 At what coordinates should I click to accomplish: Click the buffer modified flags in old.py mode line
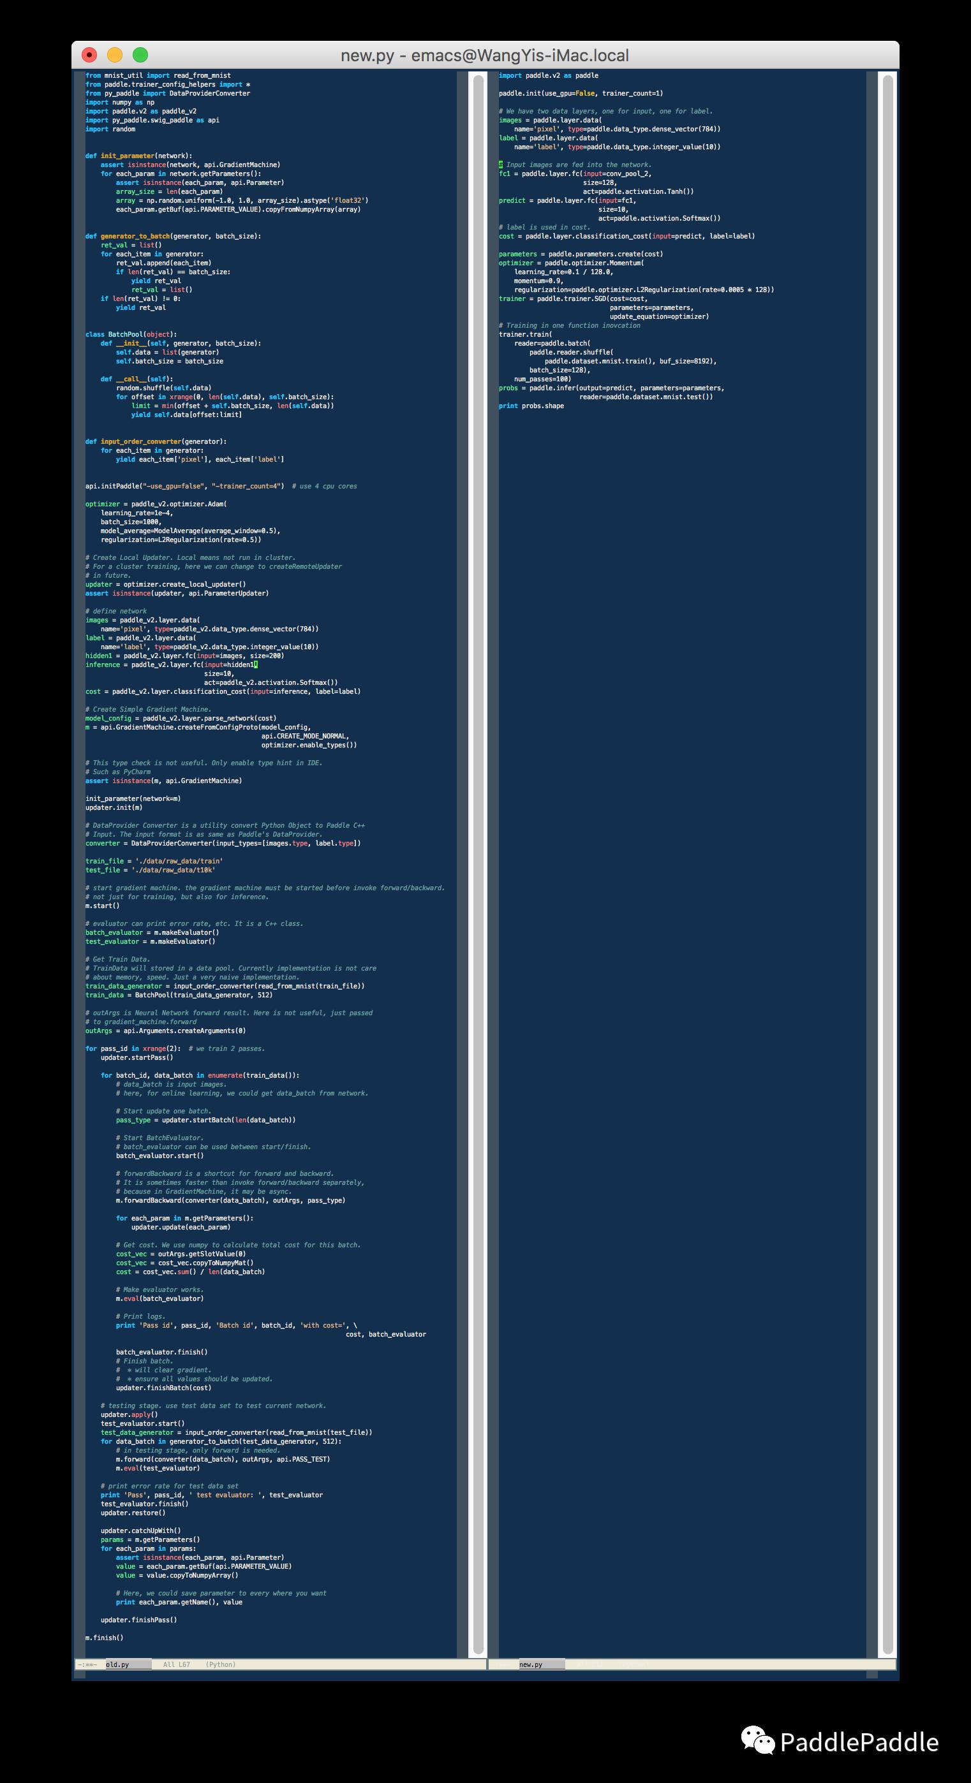point(86,1664)
